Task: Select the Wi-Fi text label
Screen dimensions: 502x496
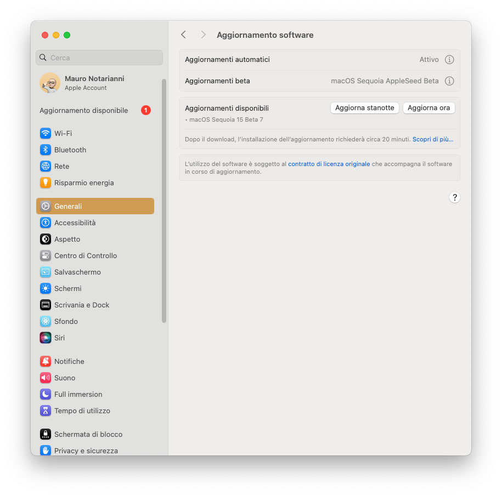Action: [63, 133]
